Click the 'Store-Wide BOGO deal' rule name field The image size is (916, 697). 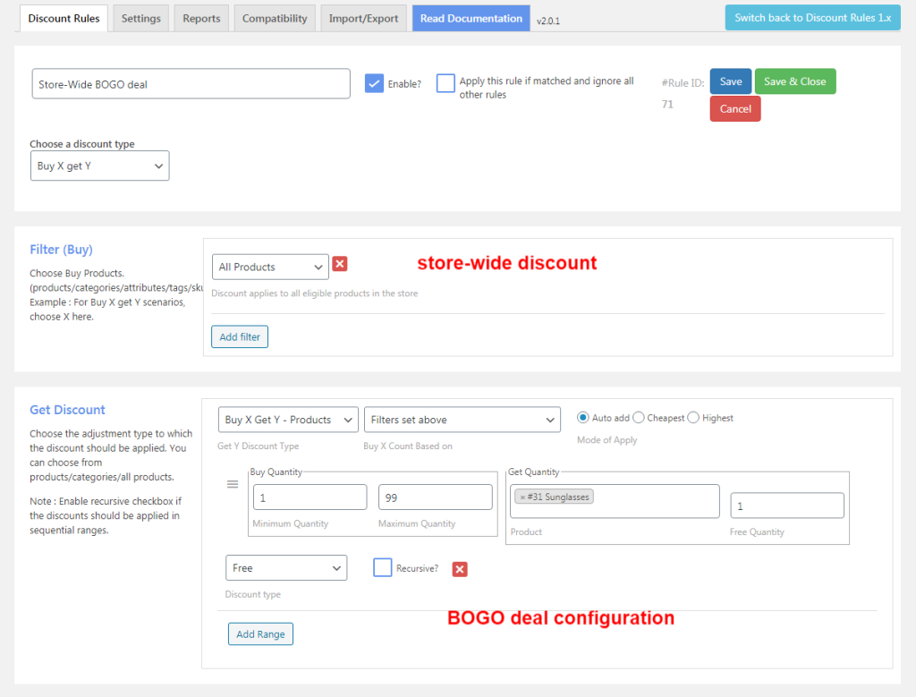[x=191, y=83]
